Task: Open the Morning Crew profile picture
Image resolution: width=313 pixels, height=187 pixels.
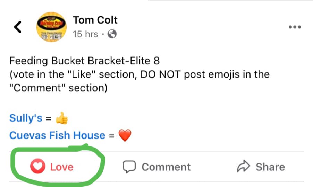Action: (x=51, y=27)
